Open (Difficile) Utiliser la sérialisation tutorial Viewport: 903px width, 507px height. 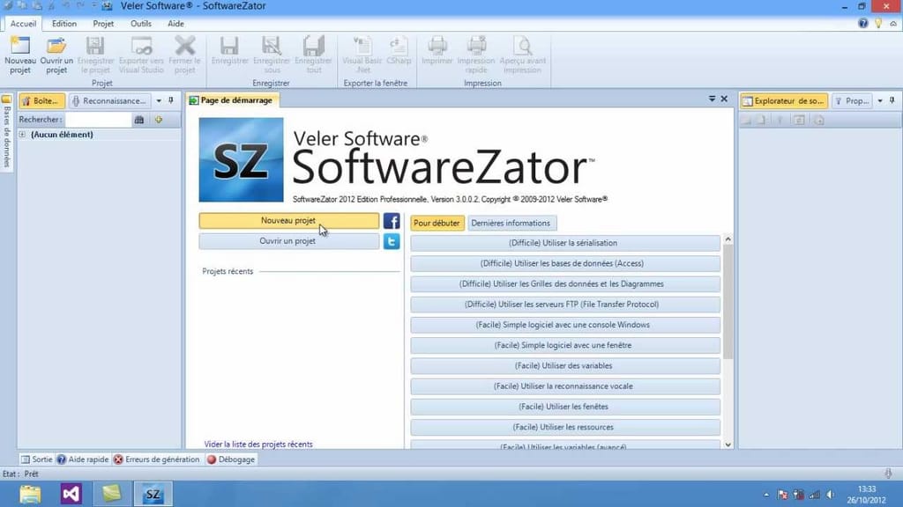(565, 243)
